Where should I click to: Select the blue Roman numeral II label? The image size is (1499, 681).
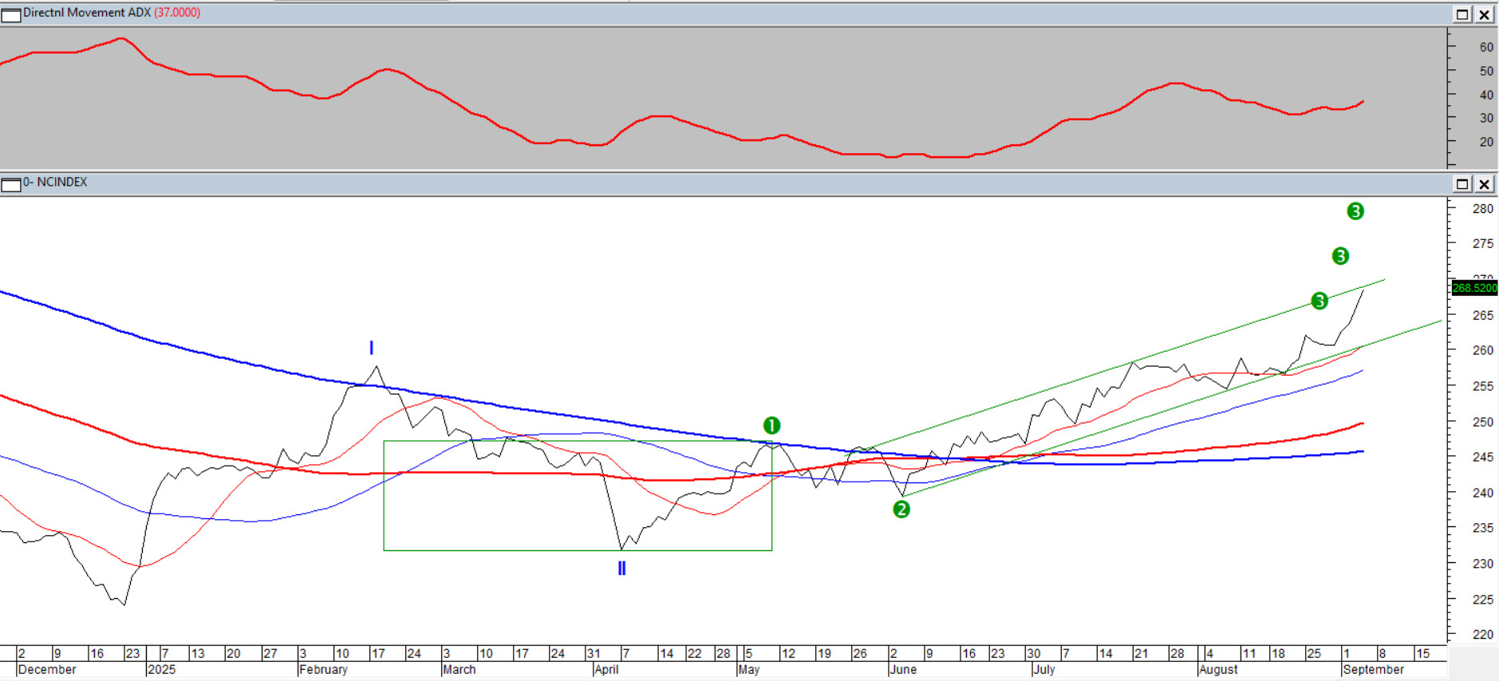621,569
